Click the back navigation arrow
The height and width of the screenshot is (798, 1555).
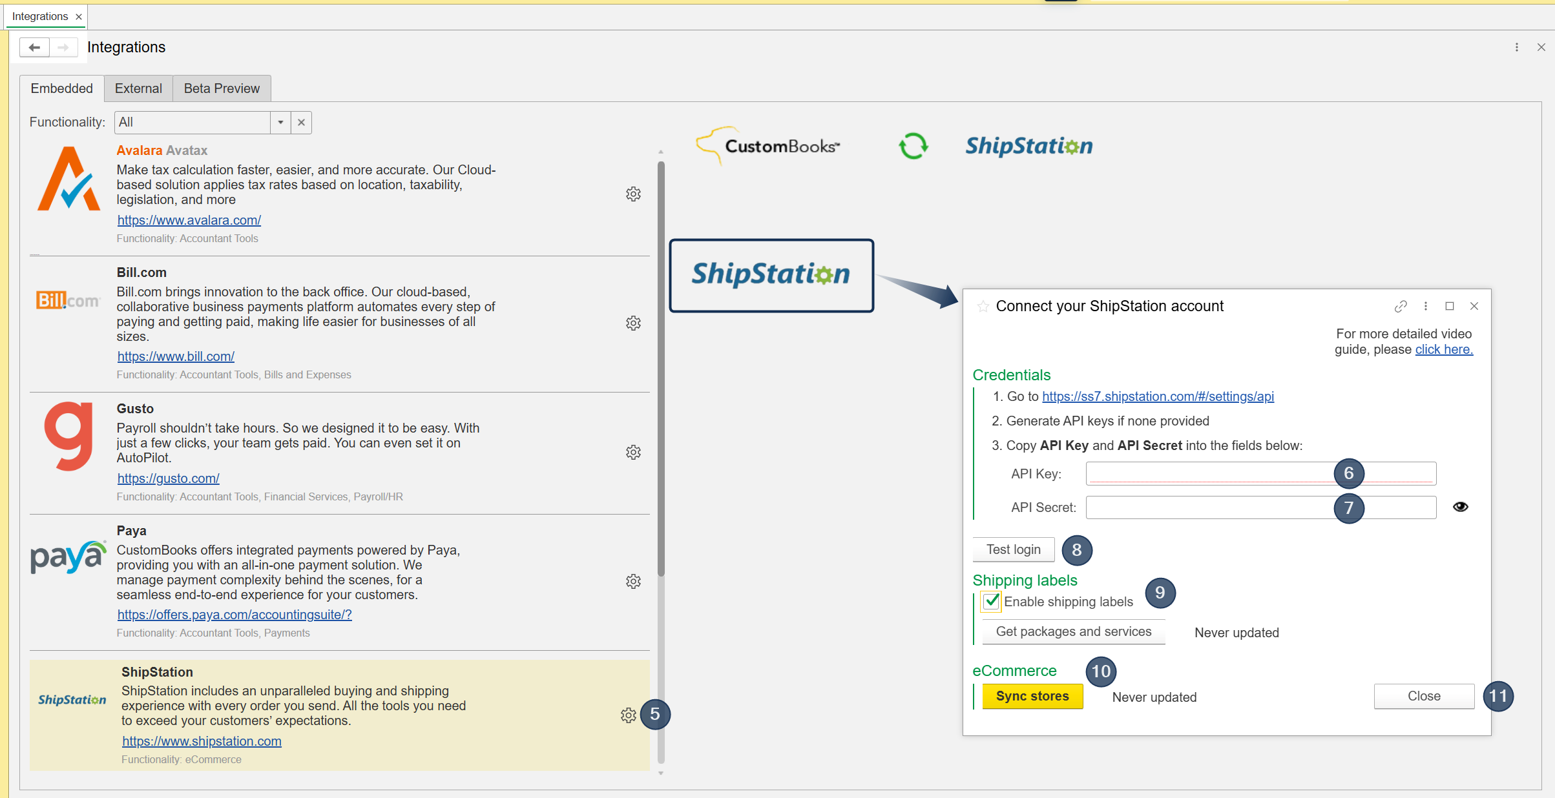(35, 47)
